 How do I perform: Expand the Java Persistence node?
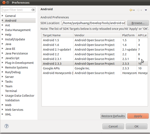(x=2, y=53)
